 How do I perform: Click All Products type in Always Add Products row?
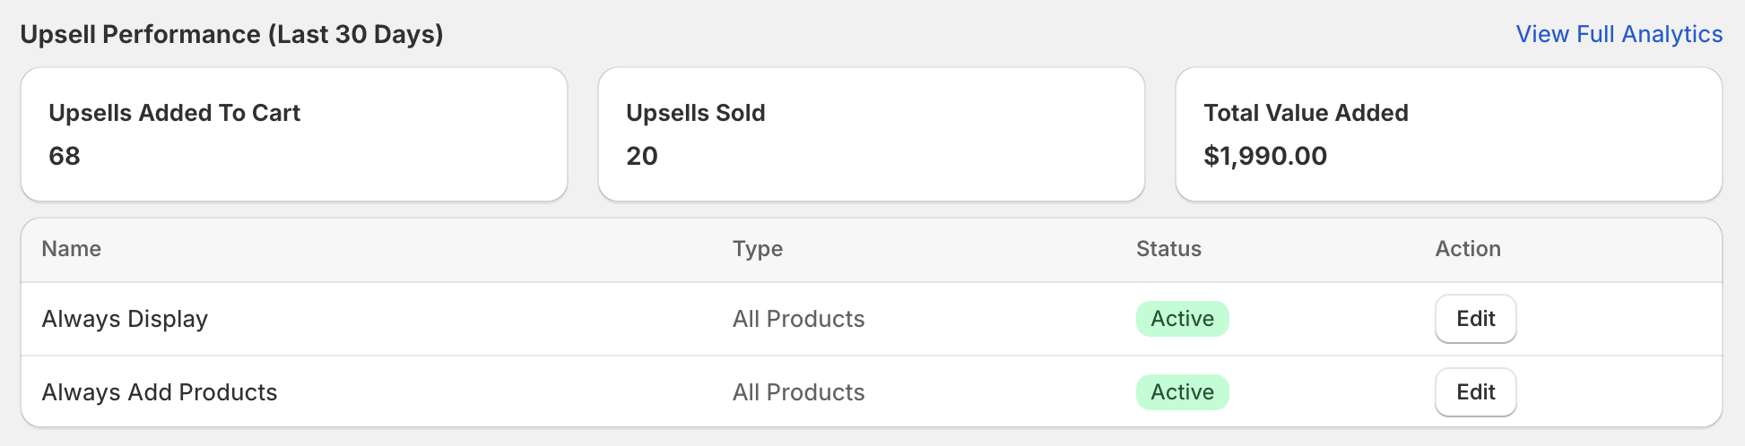[x=798, y=392]
